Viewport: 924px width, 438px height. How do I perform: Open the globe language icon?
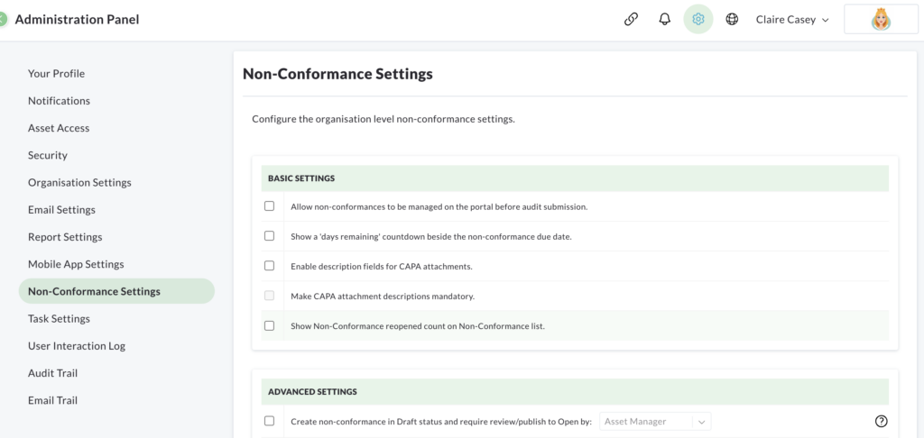point(731,20)
